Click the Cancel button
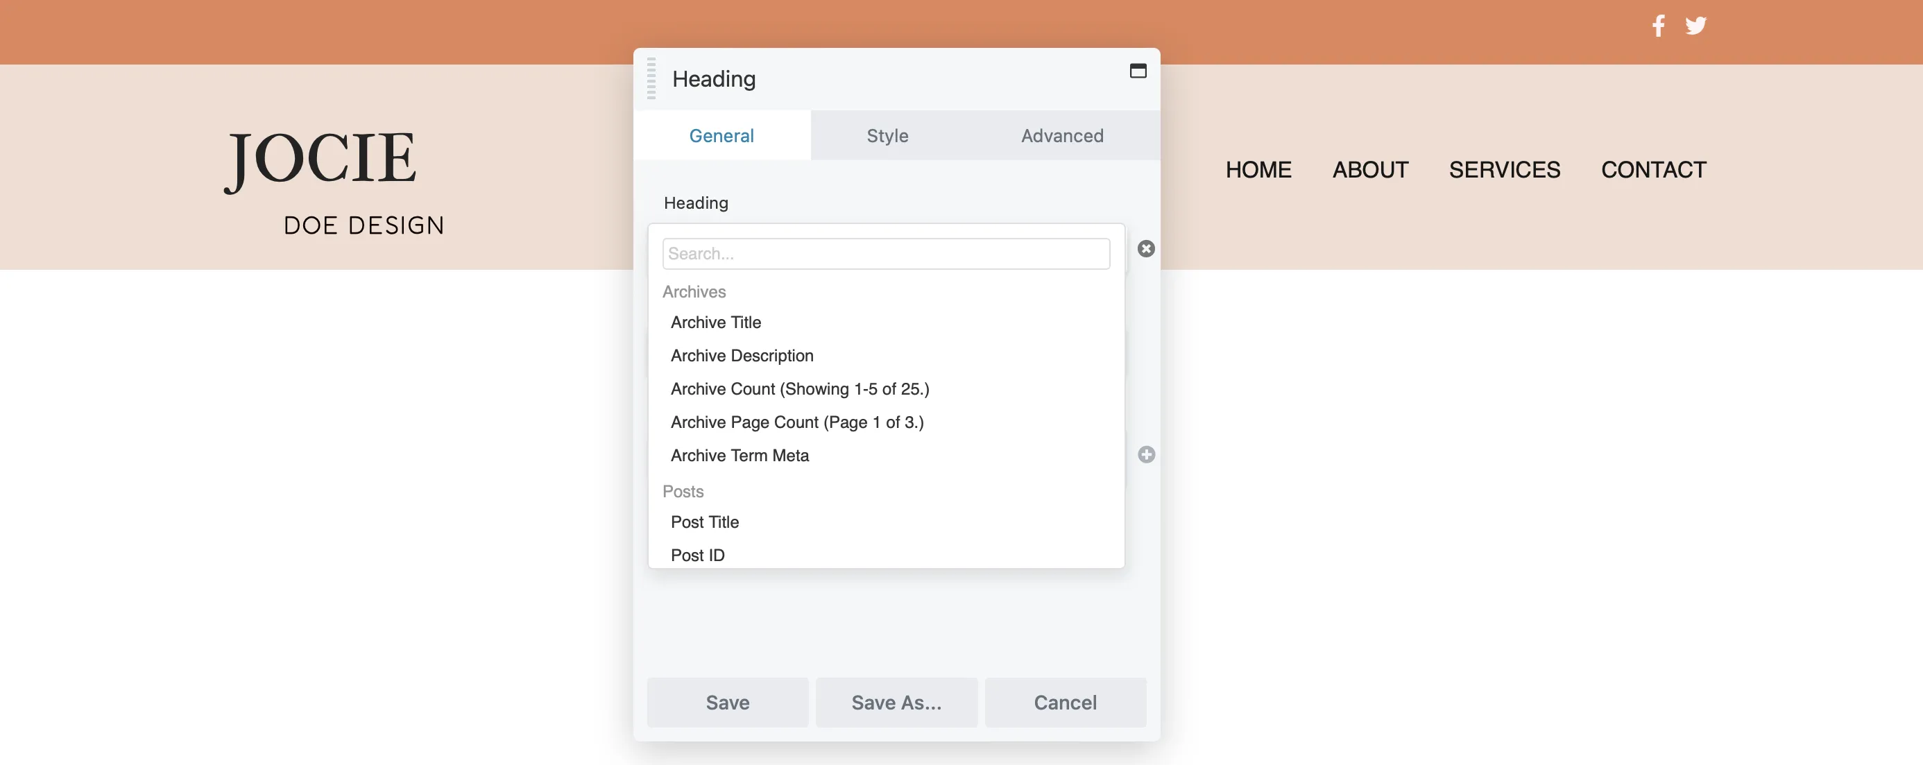The width and height of the screenshot is (1923, 765). pyautogui.click(x=1064, y=701)
